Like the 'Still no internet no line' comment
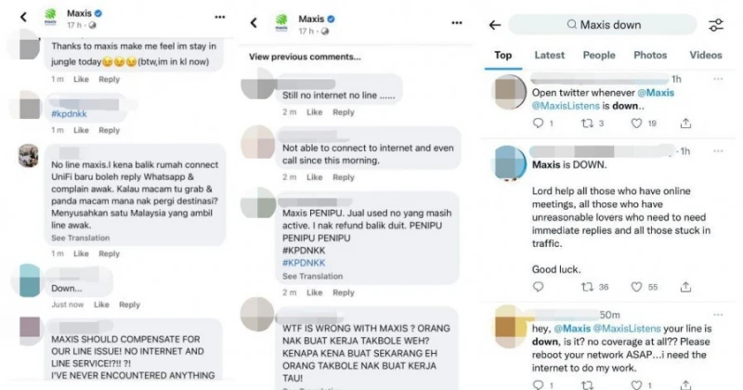The height and width of the screenshot is (390, 743). tap(315, 112)
